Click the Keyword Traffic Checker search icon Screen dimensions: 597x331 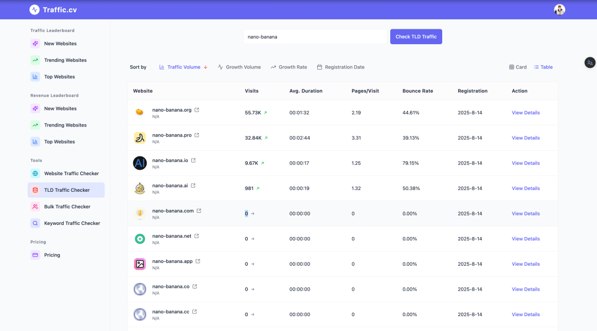tap(35, 223)
